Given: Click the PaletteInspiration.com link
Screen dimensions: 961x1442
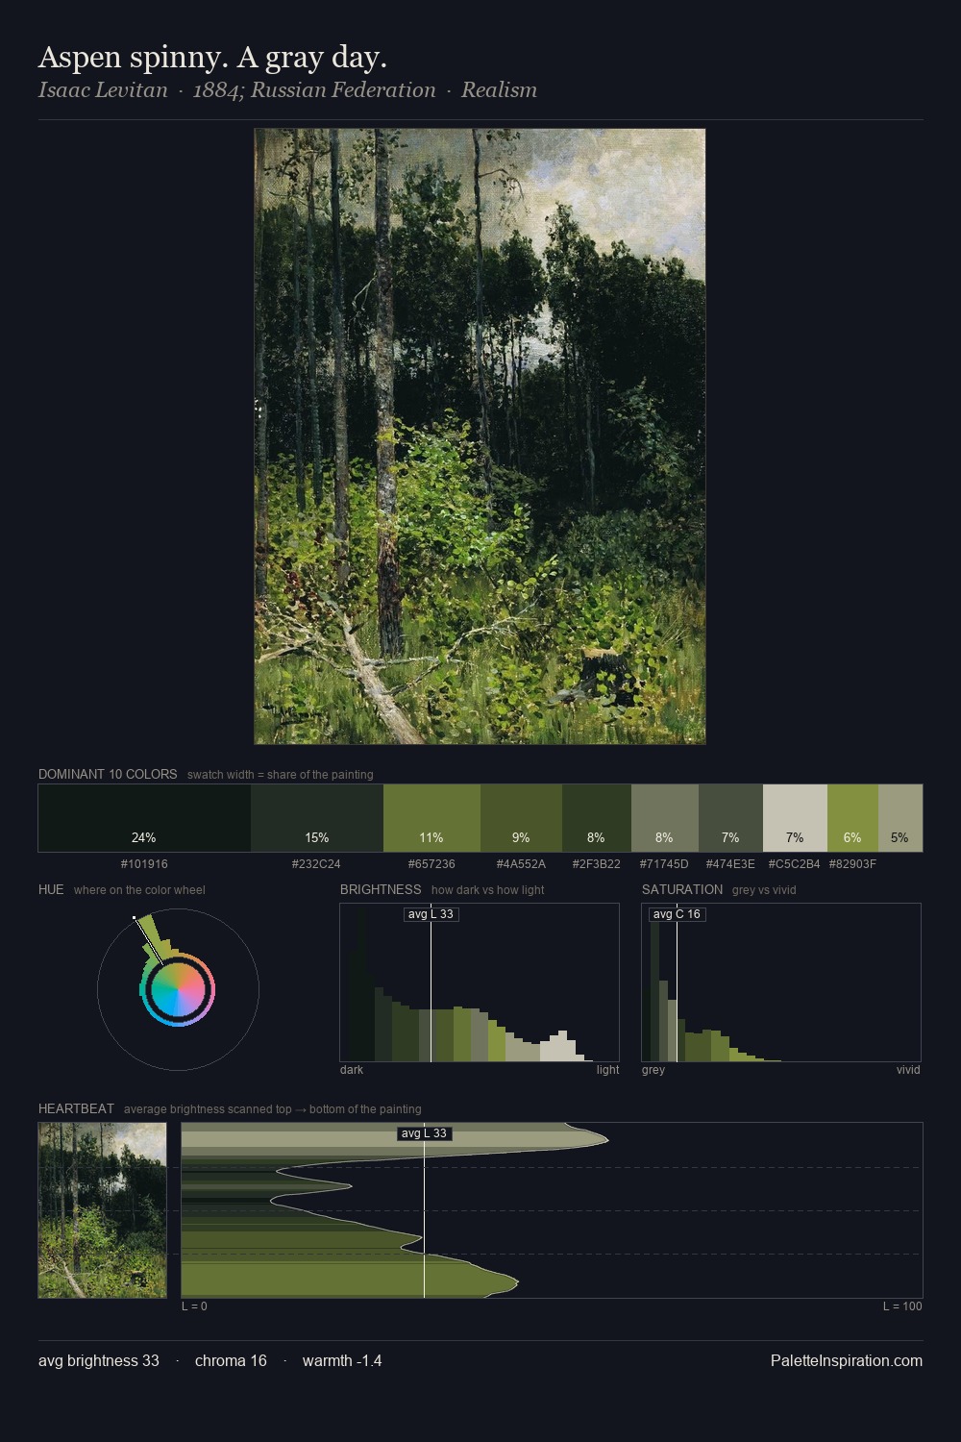Looking at the screenshot, I should 847,1360.
